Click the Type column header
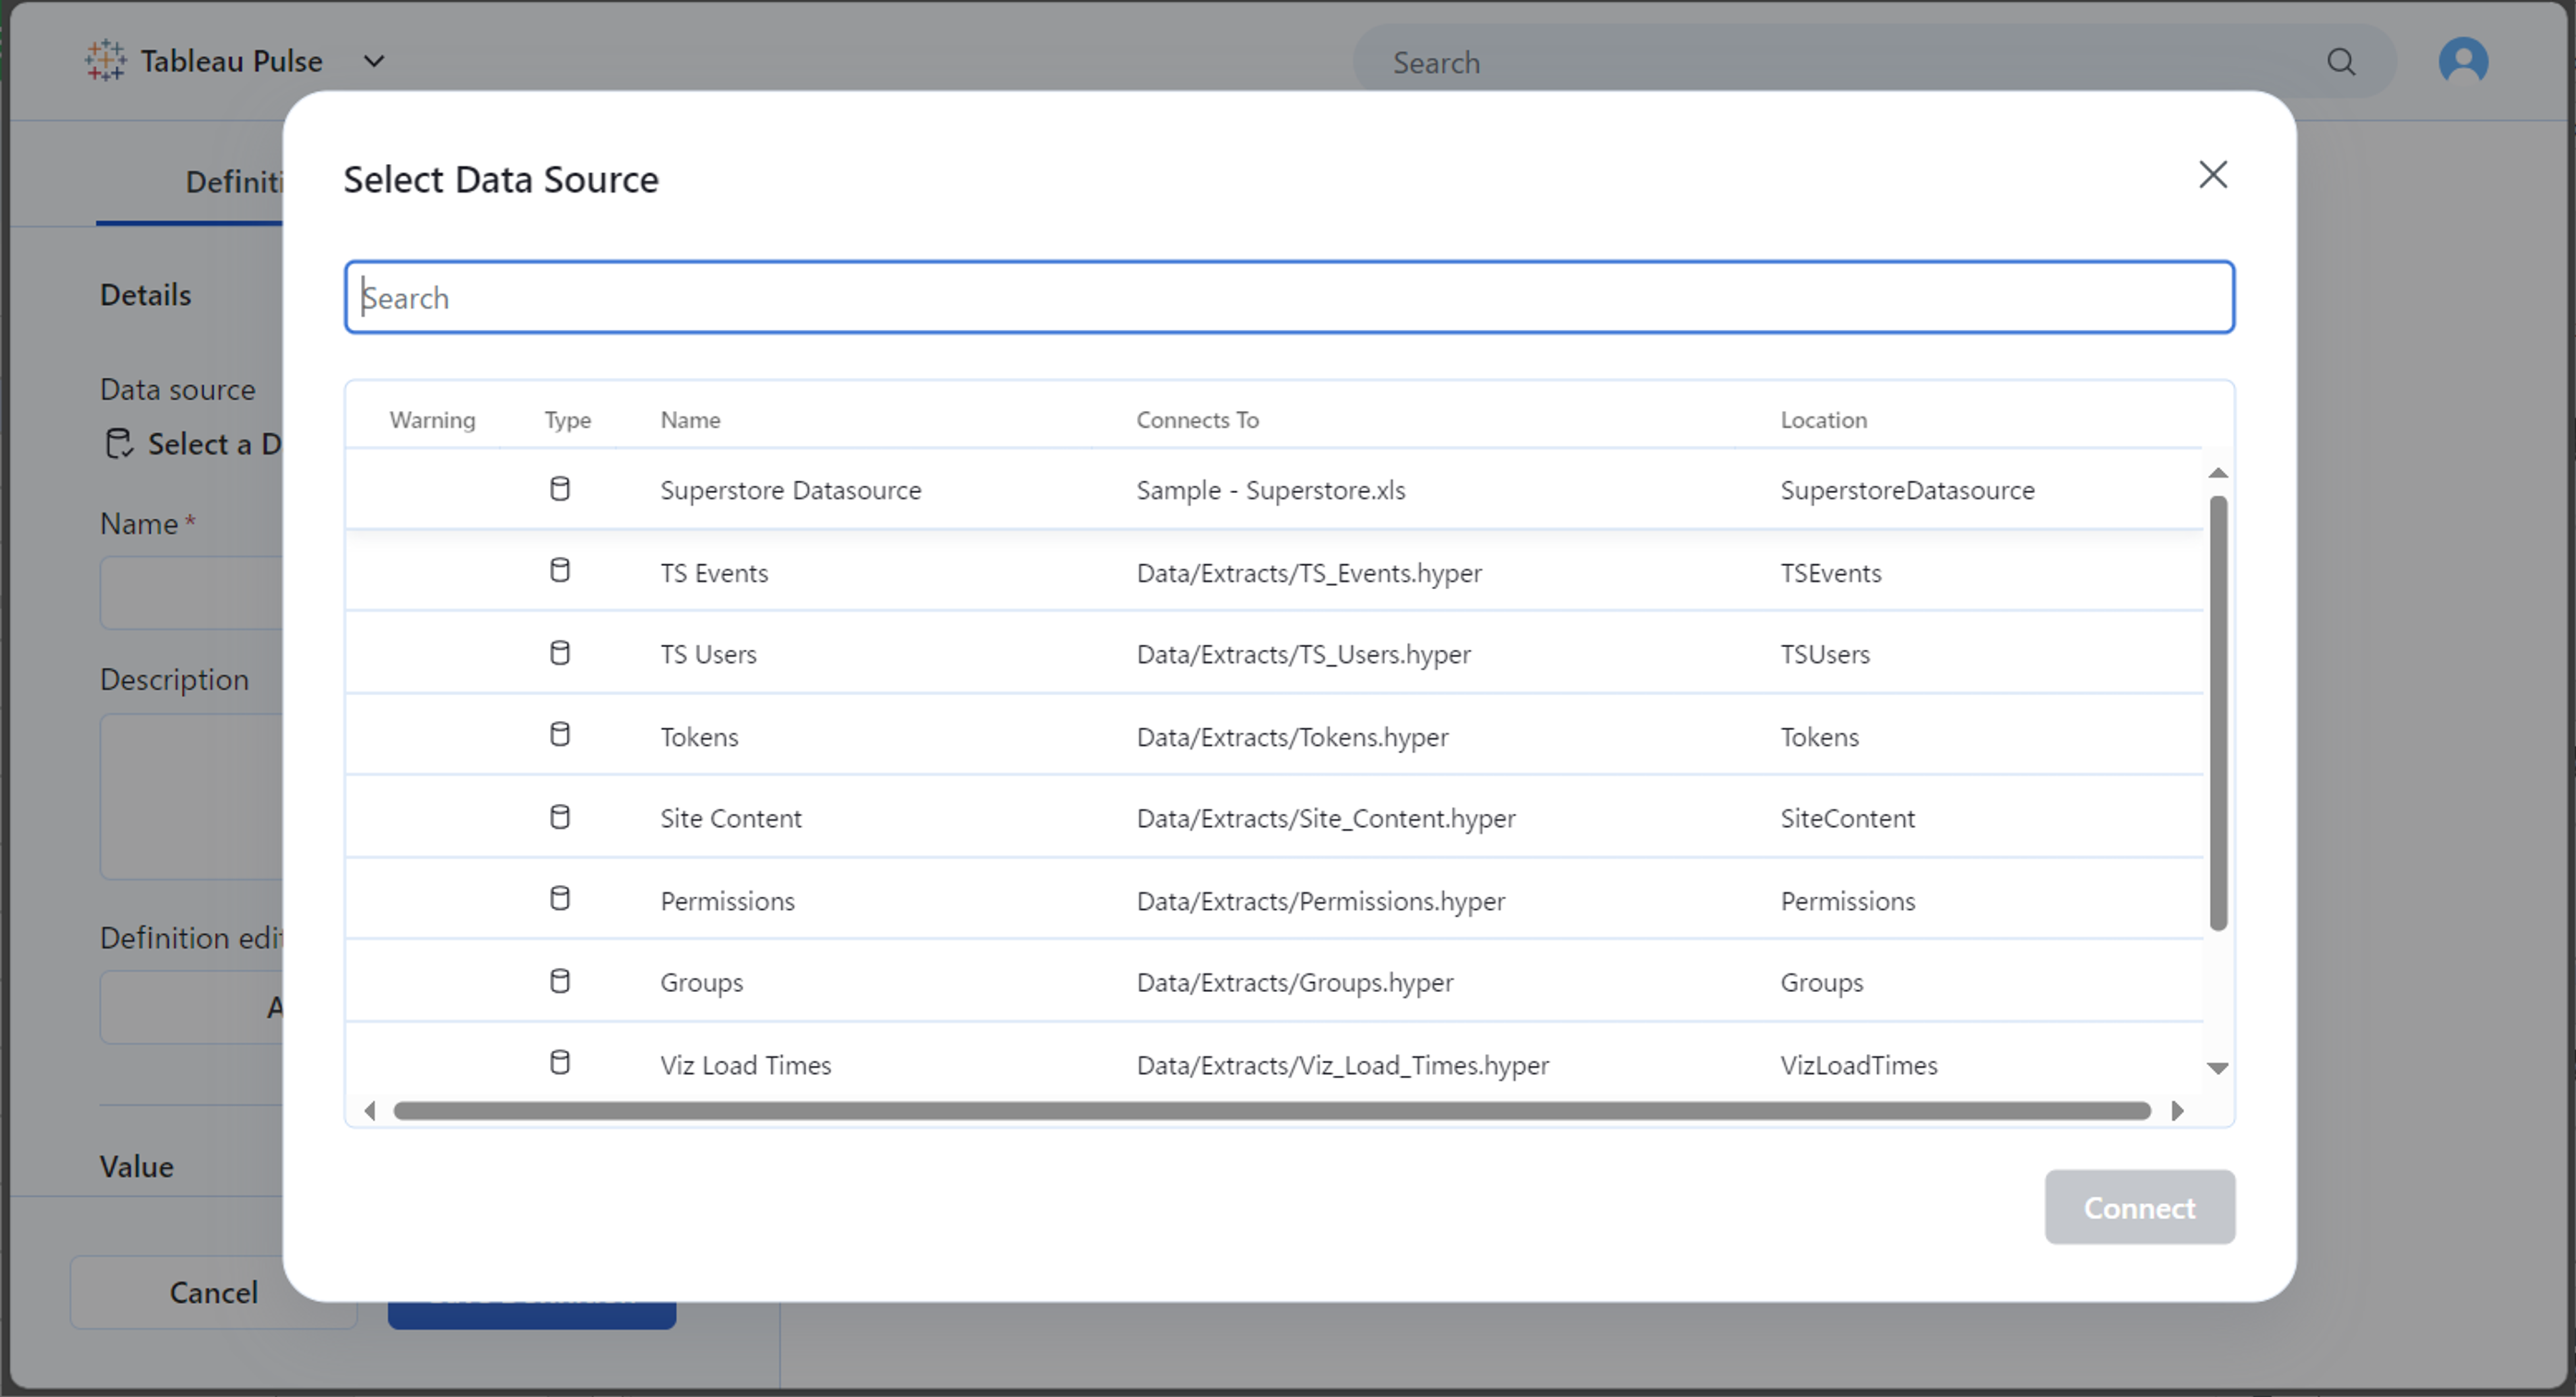 [x=567, y=420]
